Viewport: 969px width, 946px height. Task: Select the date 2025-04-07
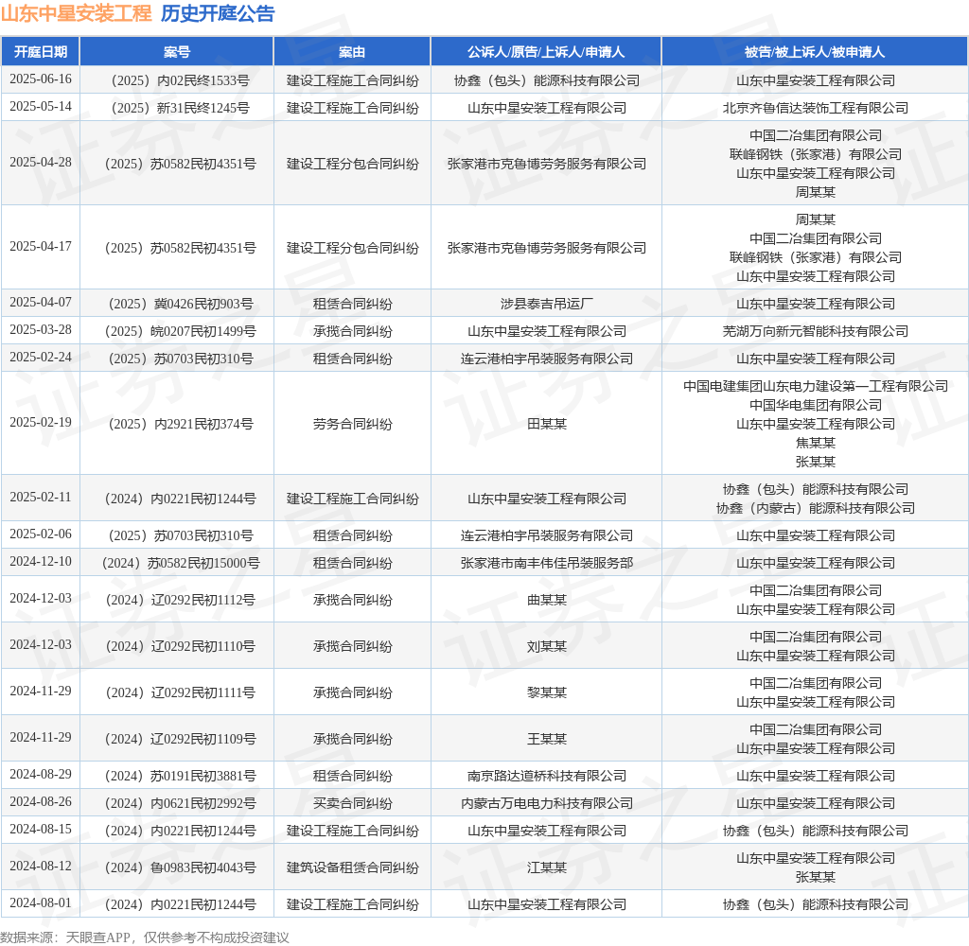pyautogui.click(x=41, y=302)
